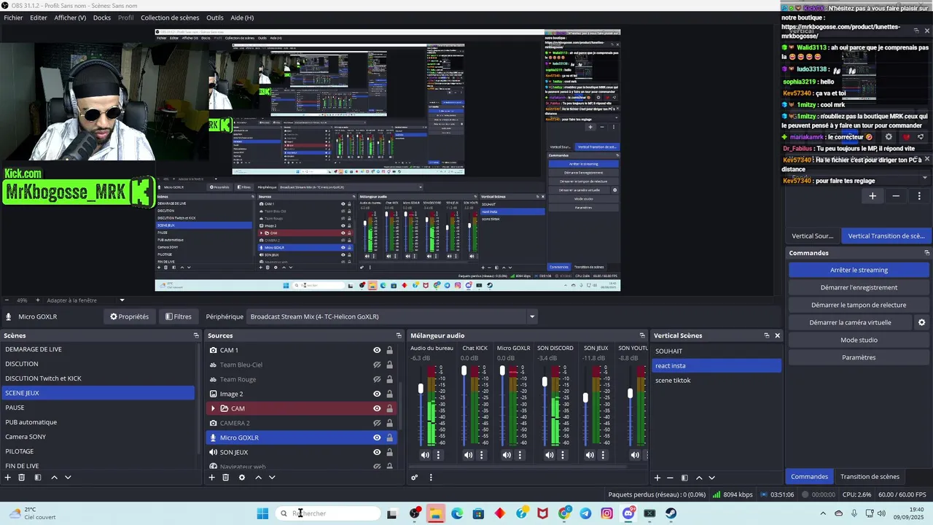Show the Team Rouge source

(x=377, y=379)
